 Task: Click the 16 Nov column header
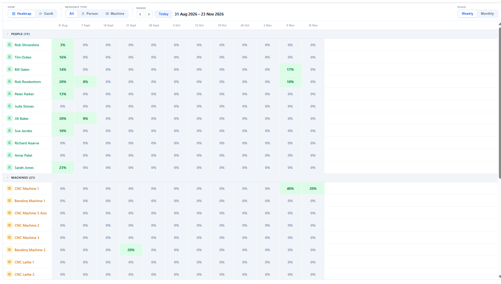[x=313, y=26]
